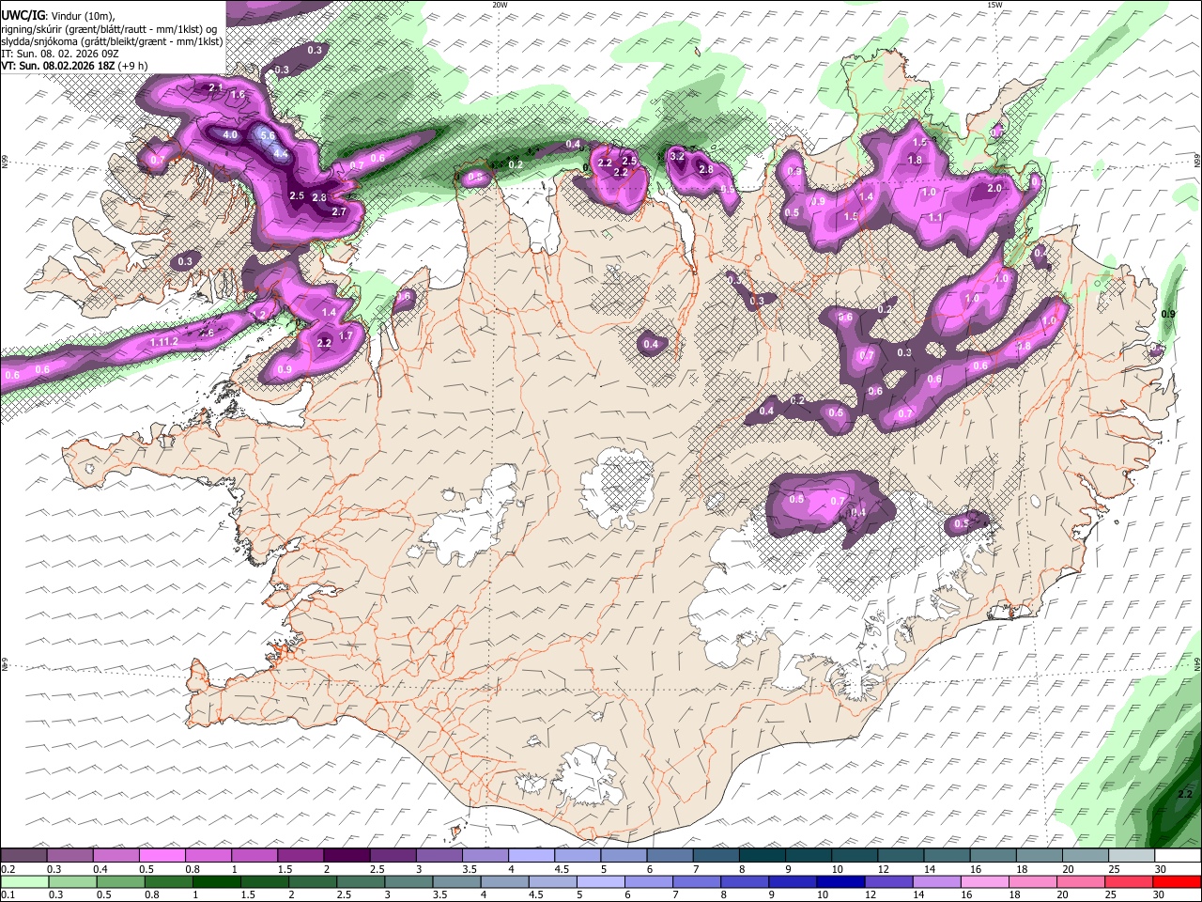Click pale lavender swatch above upper-scale 4 label
Image resolution: width=1202 pixels, height=902 pixels.
pyautogui.click(x=531, y=856)
